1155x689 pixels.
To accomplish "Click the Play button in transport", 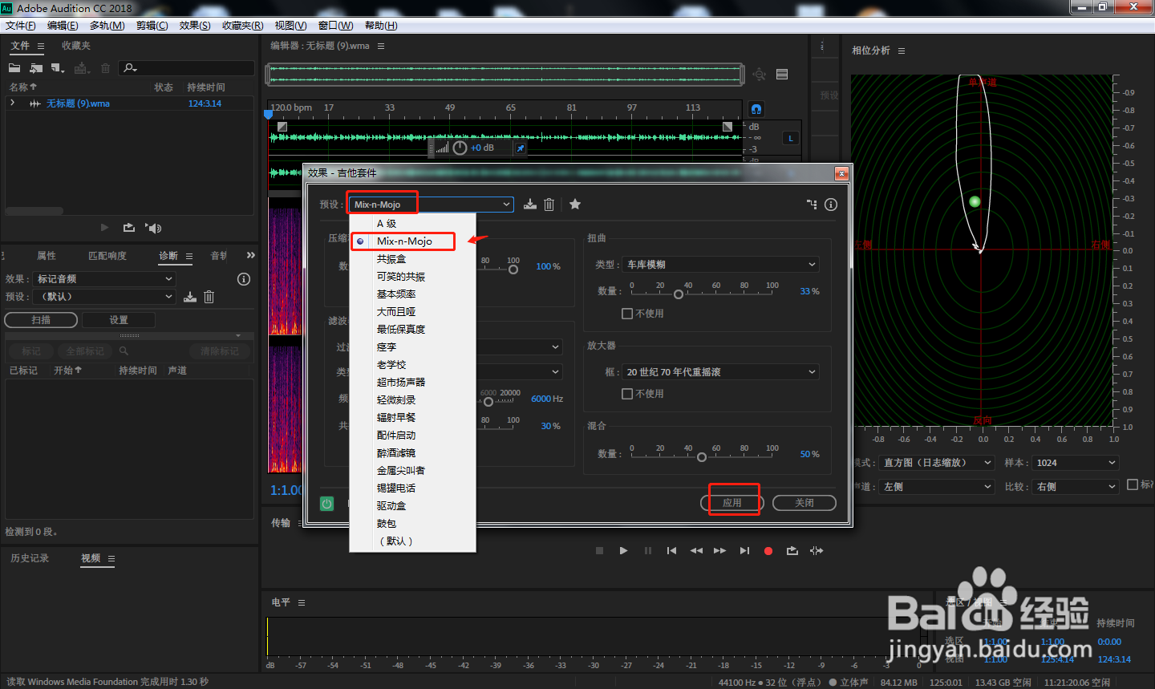I will [623, 551].
